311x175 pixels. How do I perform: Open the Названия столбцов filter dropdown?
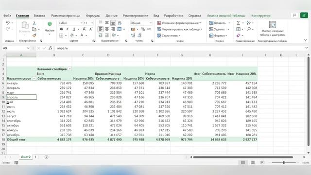[x=69, y=69]
